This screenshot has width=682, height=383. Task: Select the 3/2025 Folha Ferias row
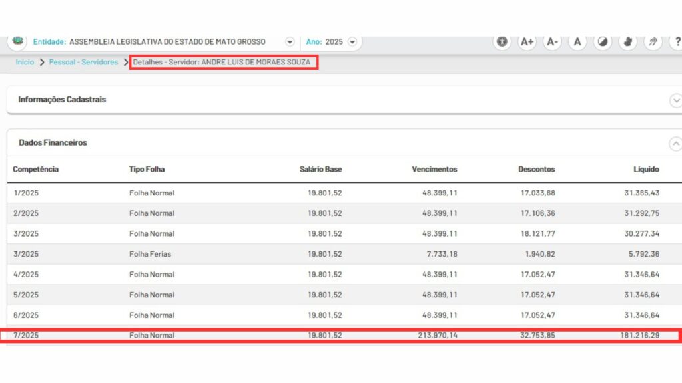click(x=341, y=254)
